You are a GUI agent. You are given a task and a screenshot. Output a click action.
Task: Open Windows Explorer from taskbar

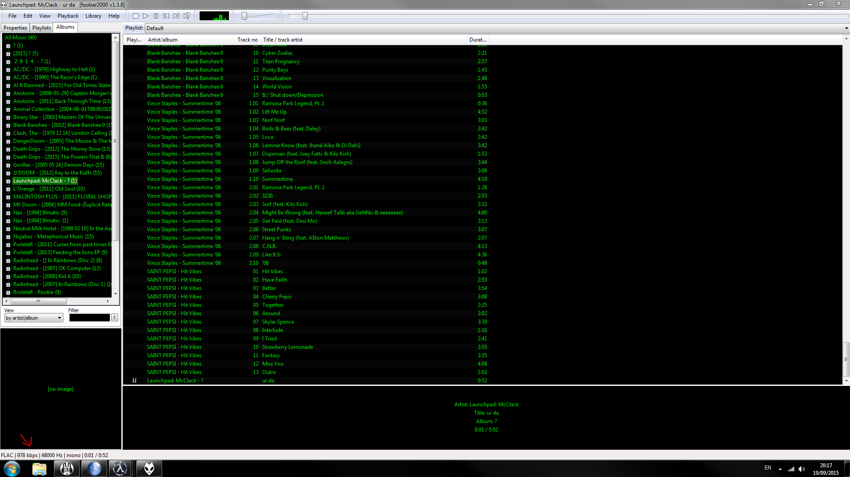coord(39,469)
